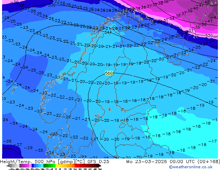220x170 pixels.
Task: Click the bright yellow legend swatch at 0
Action: [57, 166]
